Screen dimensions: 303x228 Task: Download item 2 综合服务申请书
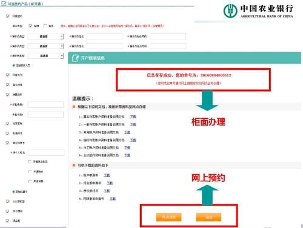click(110, 183)
